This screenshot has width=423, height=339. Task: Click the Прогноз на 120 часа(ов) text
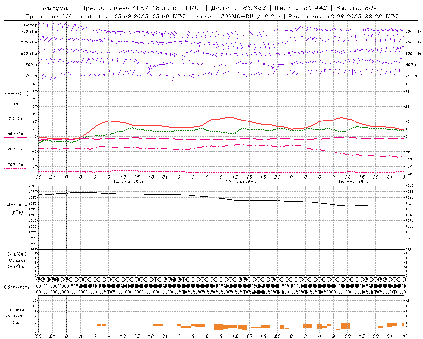(64, 16)
